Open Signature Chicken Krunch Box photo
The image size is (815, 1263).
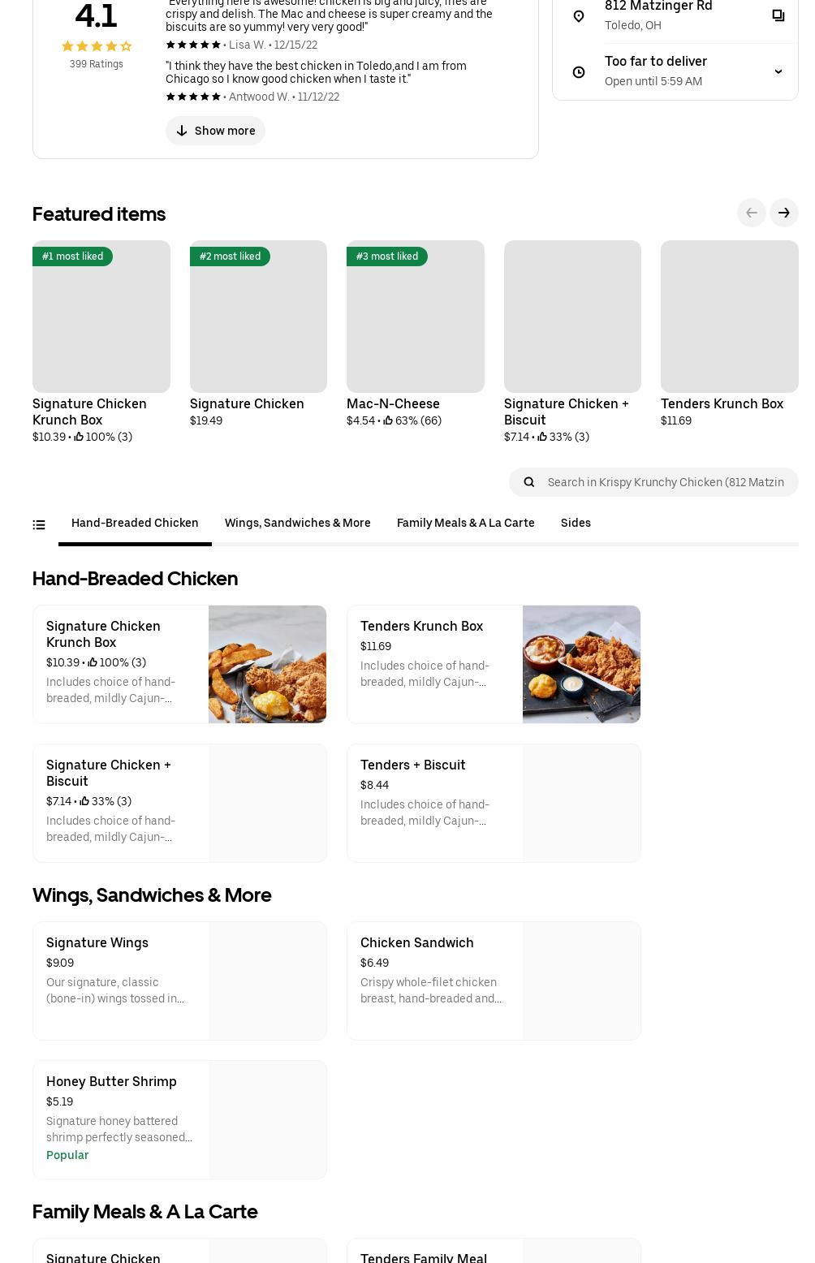[x=267, y=664]
